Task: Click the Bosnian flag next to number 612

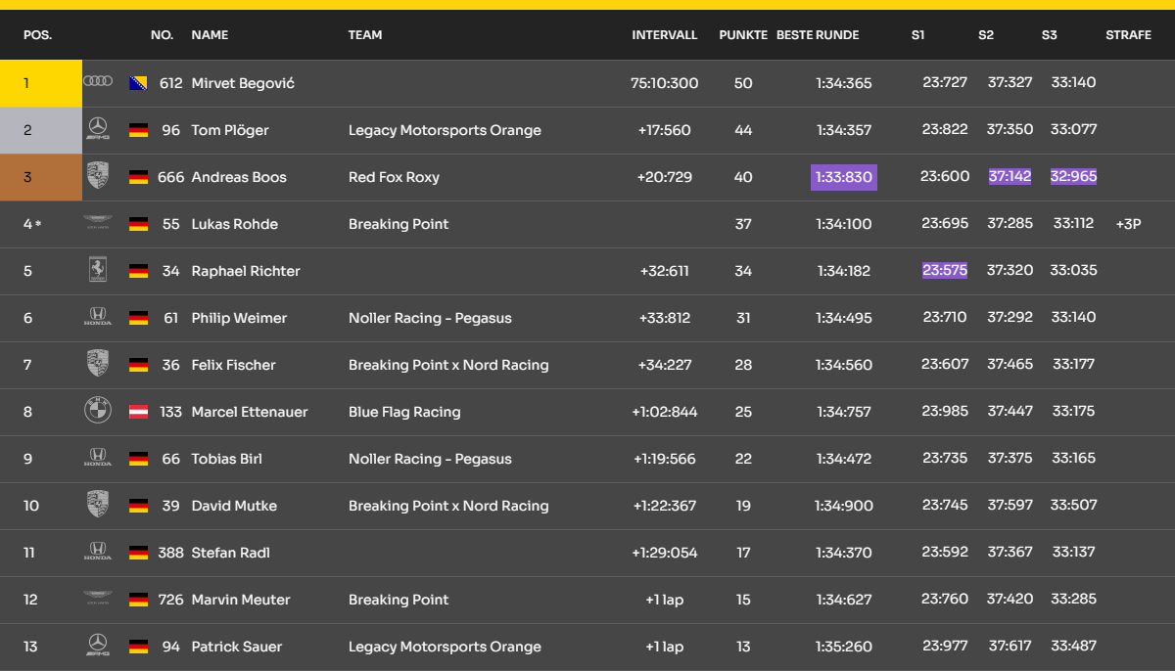Action: [x=138, y=83]
